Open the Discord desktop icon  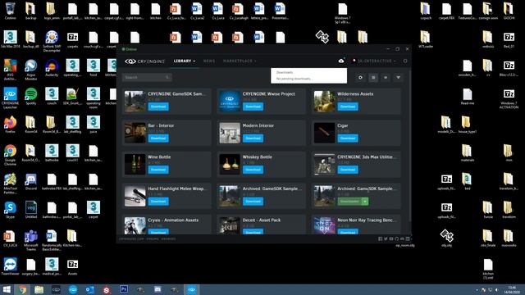pos(31,182)
